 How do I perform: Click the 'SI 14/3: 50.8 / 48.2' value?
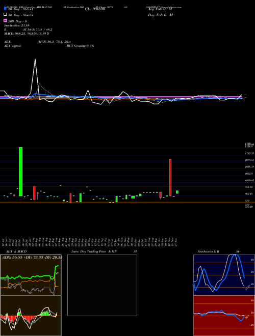[38, 30]
